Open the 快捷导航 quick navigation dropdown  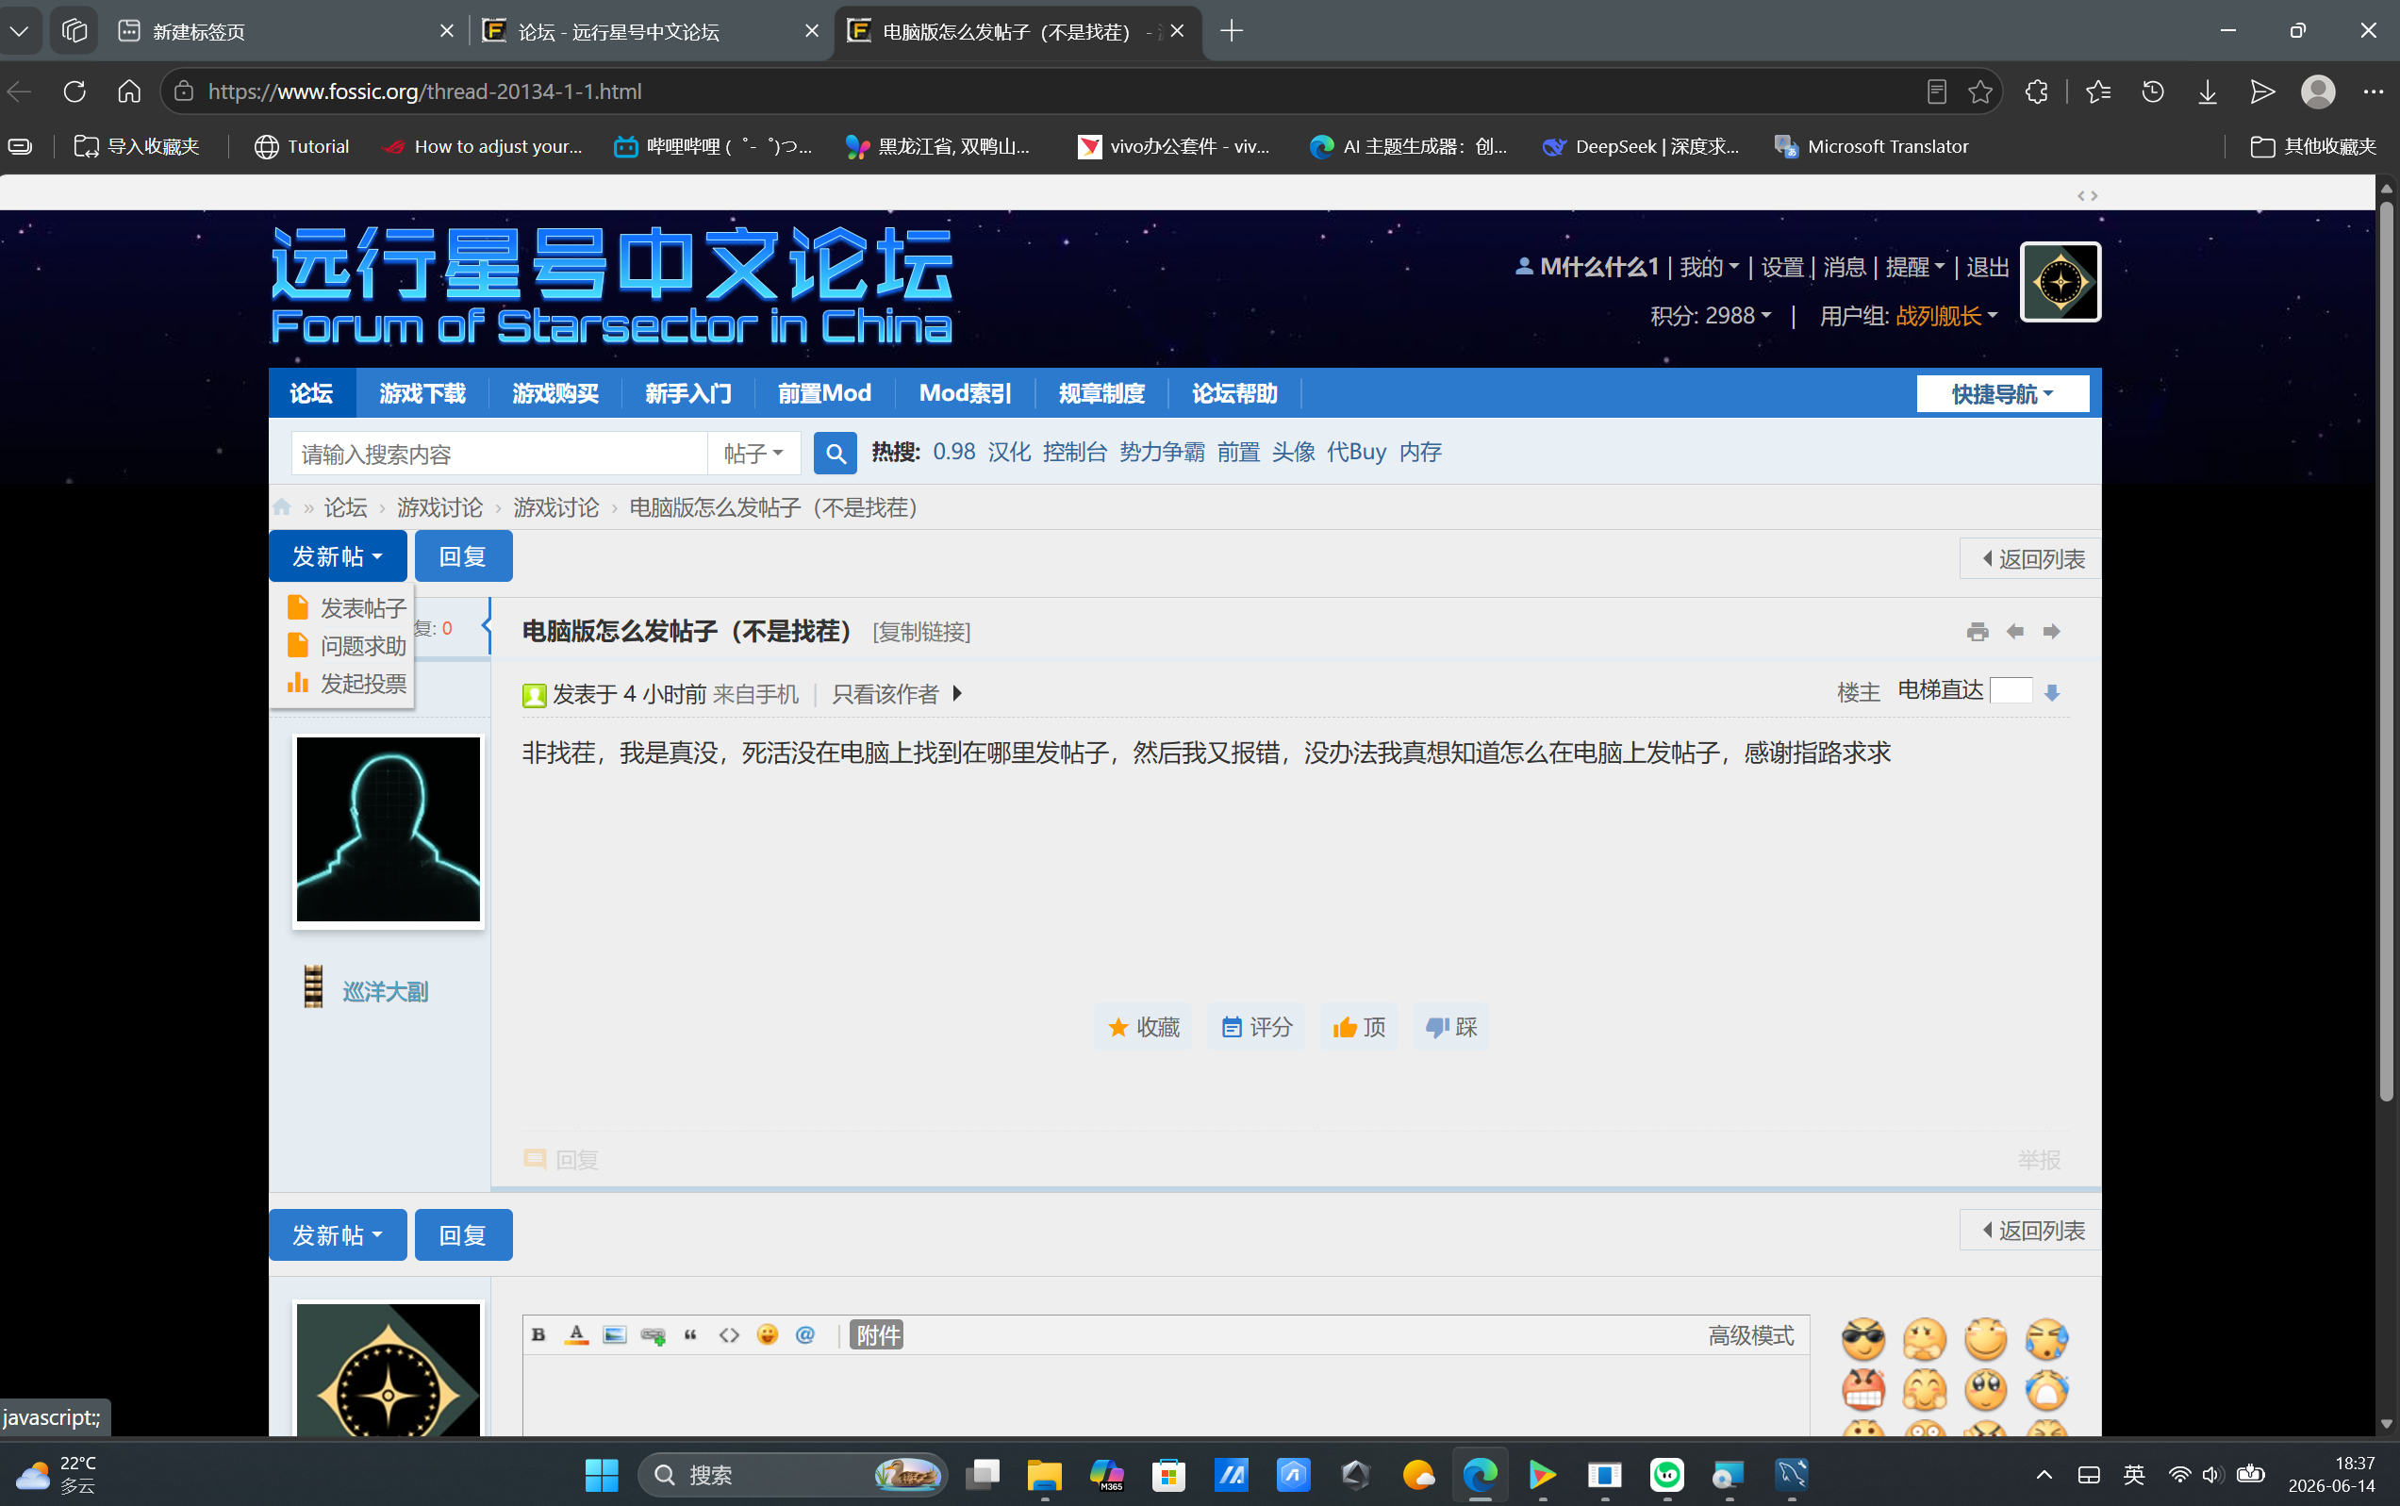point(2003,393)
